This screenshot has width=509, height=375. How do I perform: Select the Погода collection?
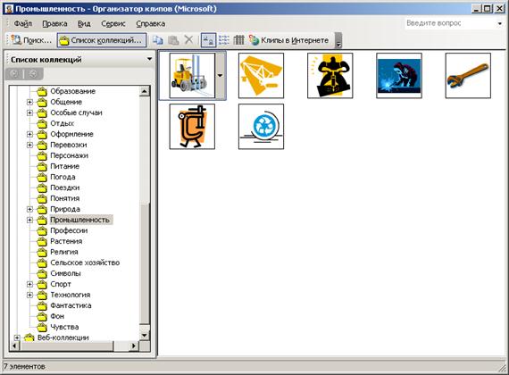[63, 177]
